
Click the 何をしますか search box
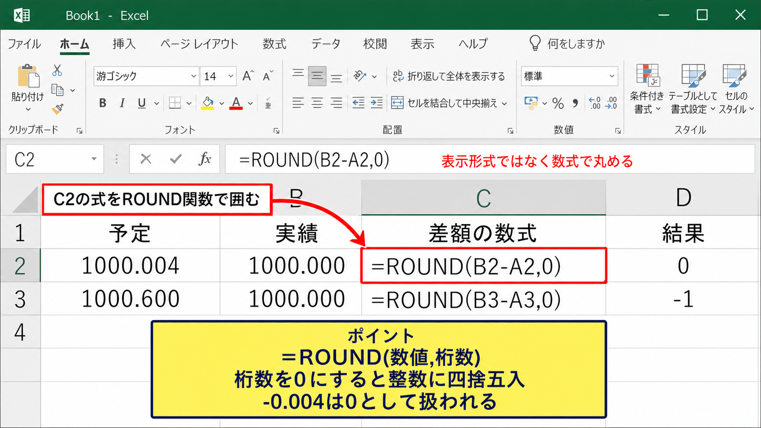click(567, 44)
